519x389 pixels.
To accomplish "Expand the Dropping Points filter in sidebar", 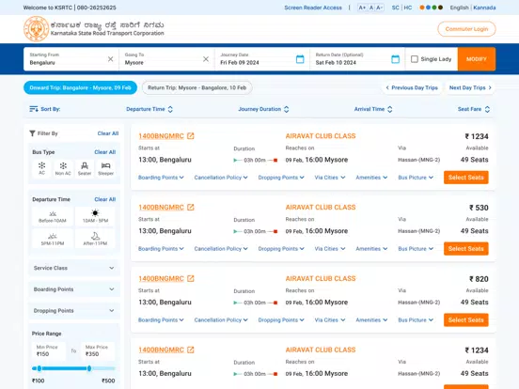I will click(74, 311).
